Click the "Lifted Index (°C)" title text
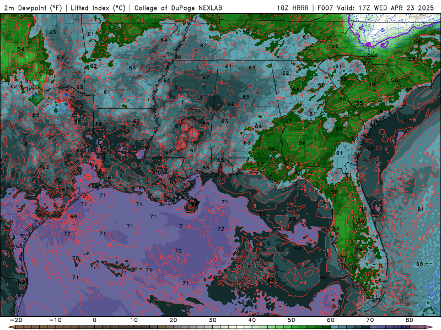The width and height of the screenshot is (441, 330). click(98, 8)
